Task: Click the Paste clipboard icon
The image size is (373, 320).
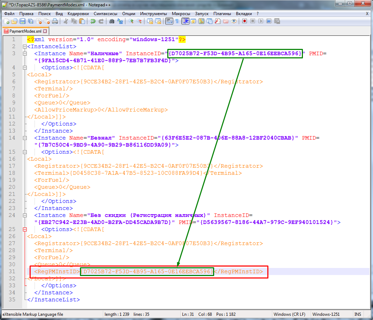Action: tap(82, 21)
